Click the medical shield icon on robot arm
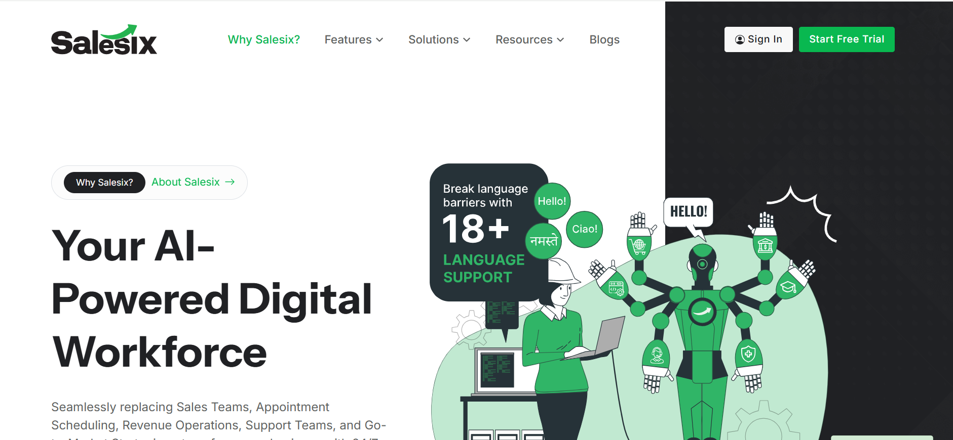The image size is (953, 440). point(748,354)
